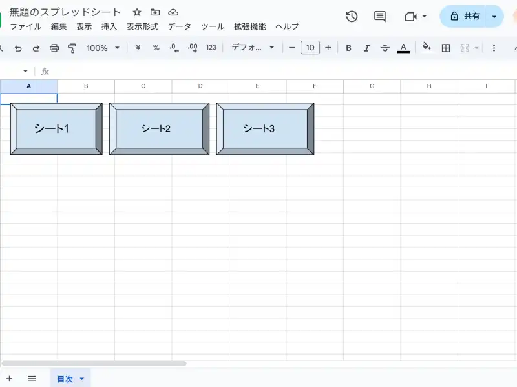517x387 pixels.
Task: Expand the name box dropdown arrow
Action: tap(25, 71)
